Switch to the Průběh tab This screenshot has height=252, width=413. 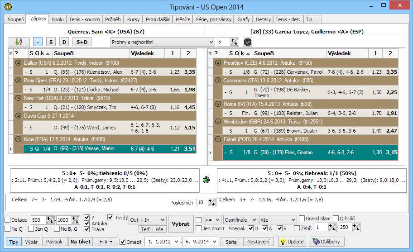[x=113, y=19]
